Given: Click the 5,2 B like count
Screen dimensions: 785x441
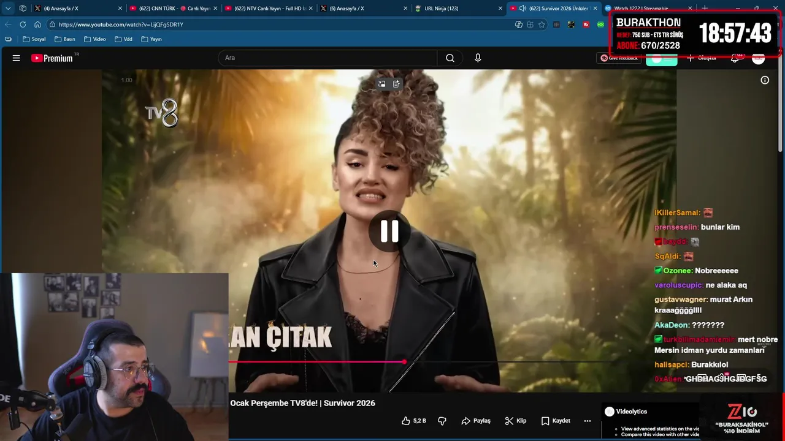Looking at the screenshot, I should 419,421.
